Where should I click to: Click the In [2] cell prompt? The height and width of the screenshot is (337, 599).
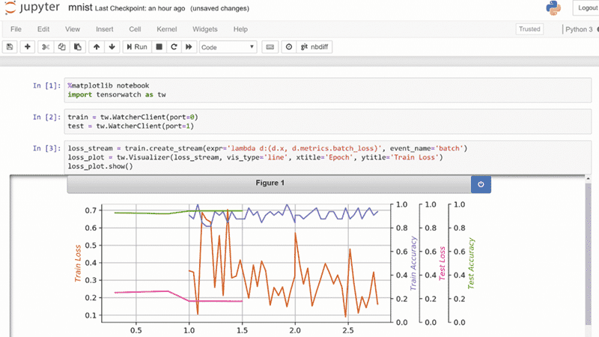pyautogui.click(x=46, y=117)
